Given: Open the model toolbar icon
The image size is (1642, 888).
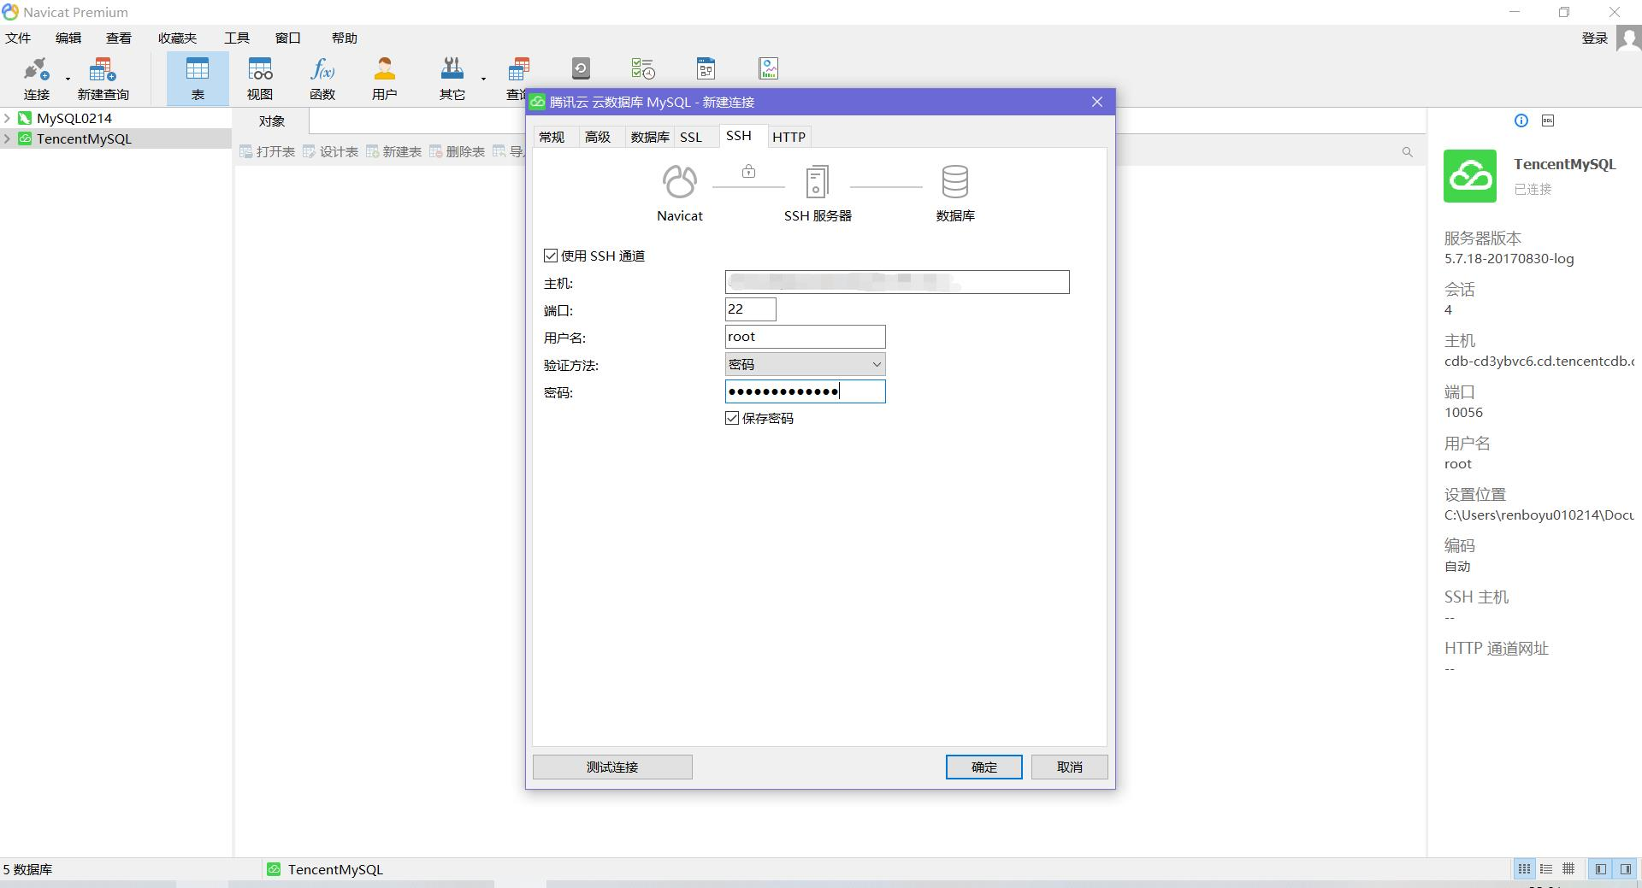Looking at the screenshot, I should pyautogui.click(x=706, y=68).
